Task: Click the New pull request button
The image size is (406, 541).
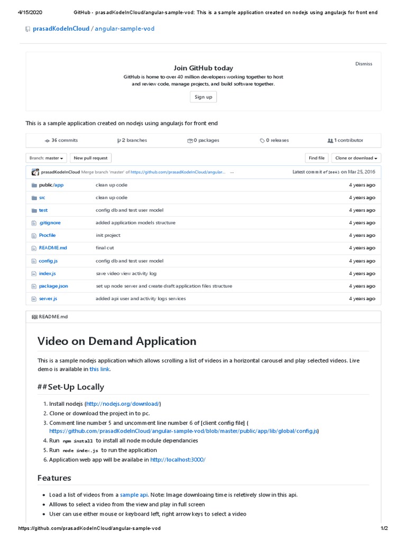Action: [x=90, y=158]
